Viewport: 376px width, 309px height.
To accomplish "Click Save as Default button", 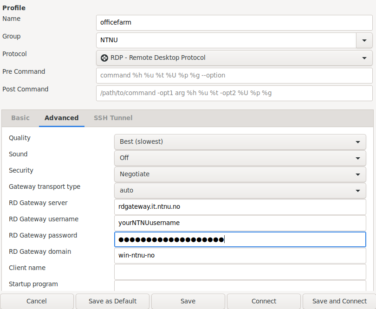I will pos(112,301).
